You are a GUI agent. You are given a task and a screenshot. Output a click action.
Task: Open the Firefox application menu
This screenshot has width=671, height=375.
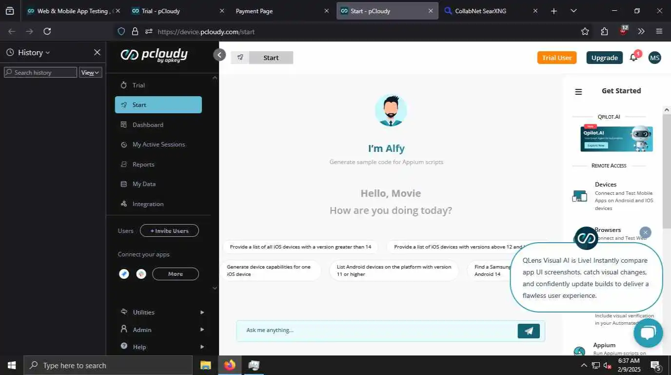pos(659,31)
